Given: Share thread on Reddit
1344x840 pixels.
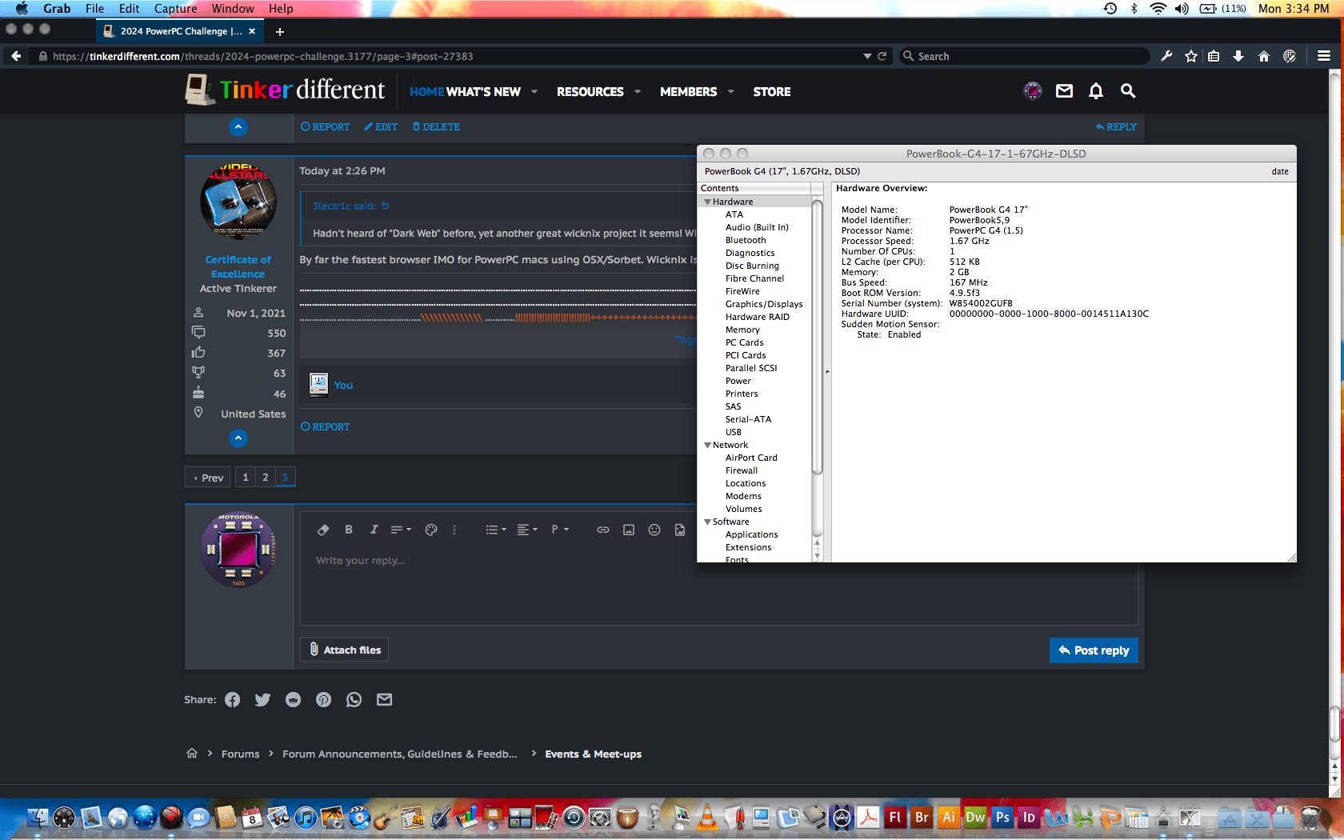Looking at the screenshot, I should click(293, 700).
